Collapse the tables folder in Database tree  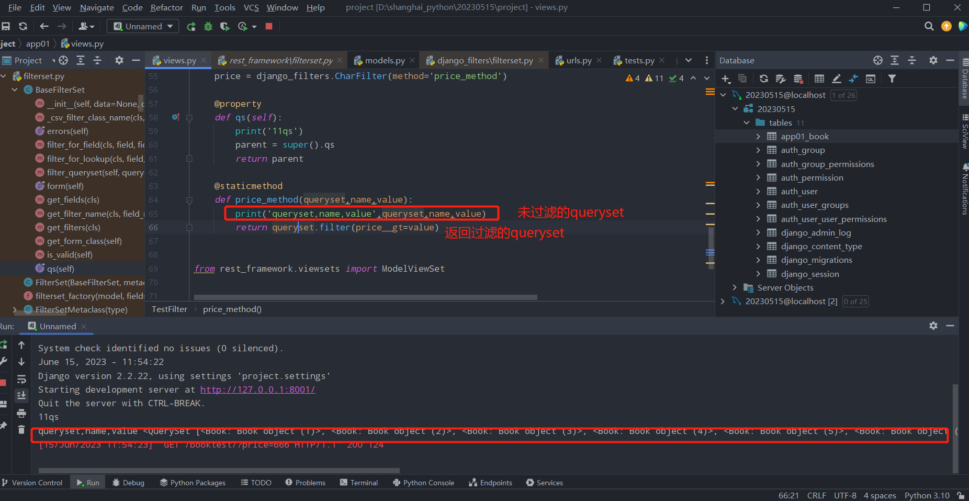coord(747,123)
